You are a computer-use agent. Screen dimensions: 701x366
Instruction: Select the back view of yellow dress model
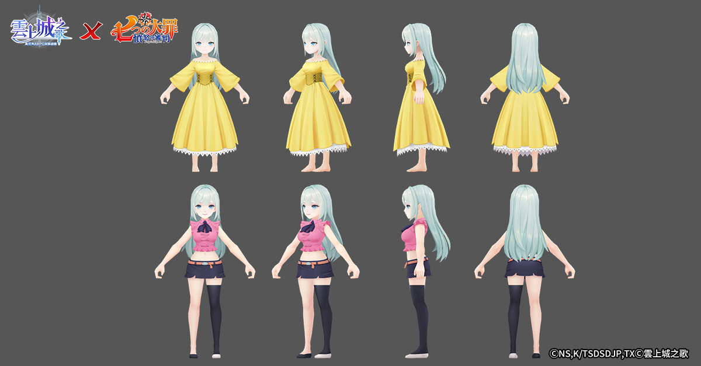(524, 99)
